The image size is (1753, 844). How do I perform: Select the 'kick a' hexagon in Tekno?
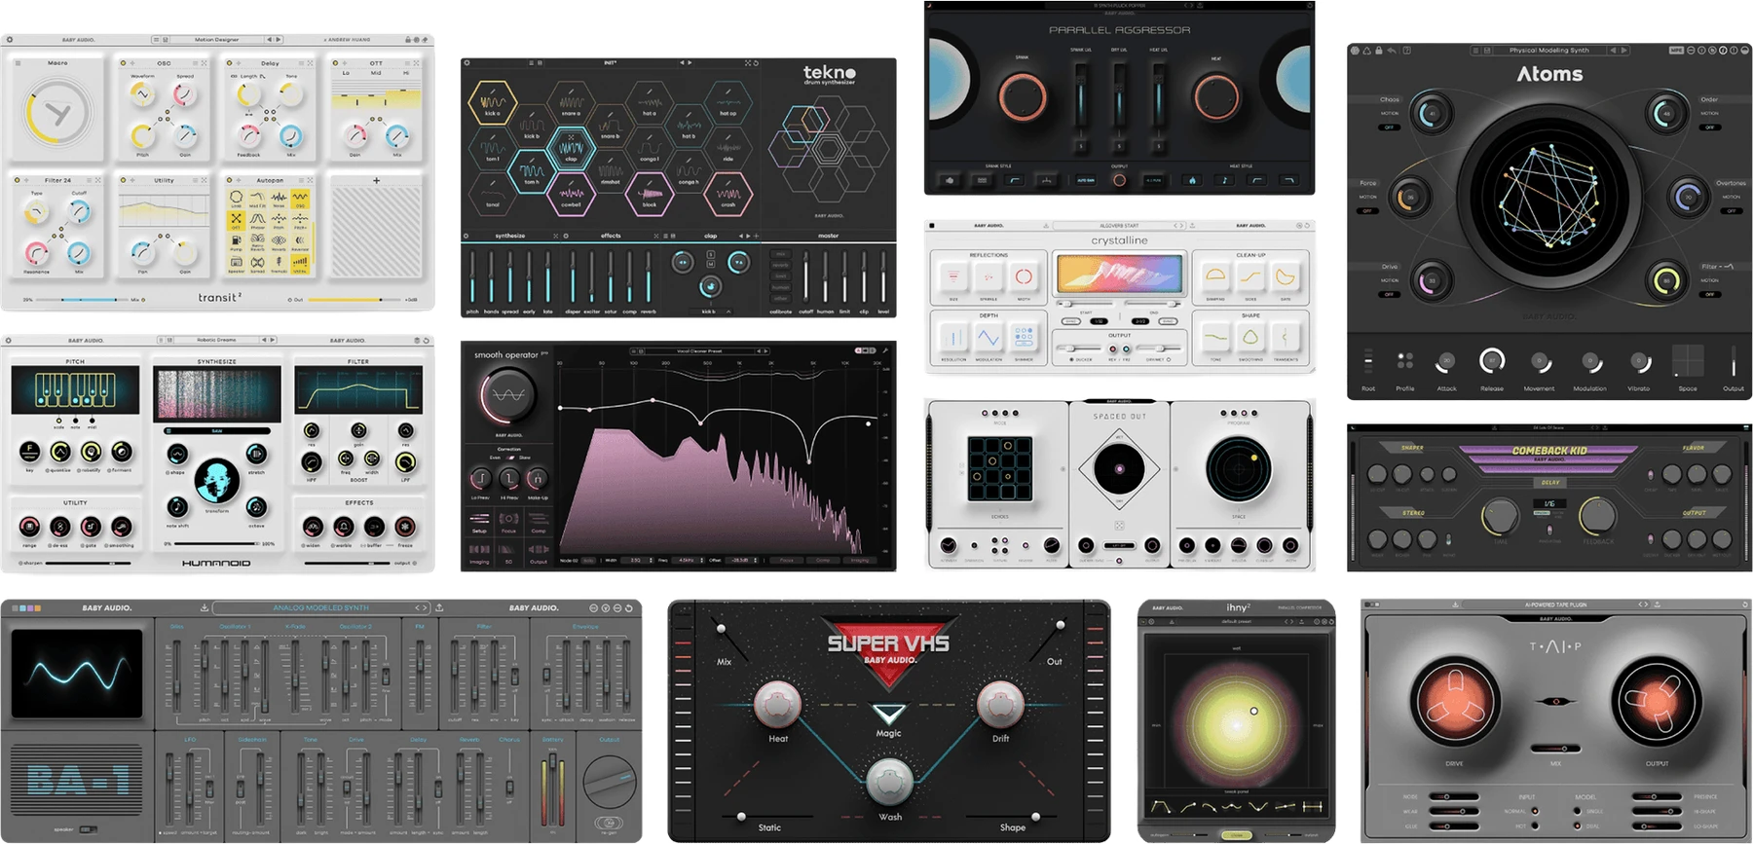click(492, 101)
